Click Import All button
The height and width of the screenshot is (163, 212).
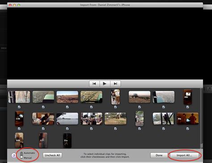[184, 155]
